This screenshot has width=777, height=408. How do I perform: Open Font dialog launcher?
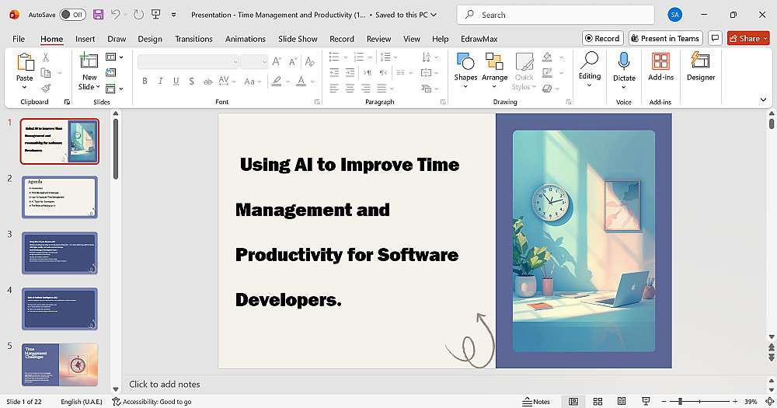317,102
